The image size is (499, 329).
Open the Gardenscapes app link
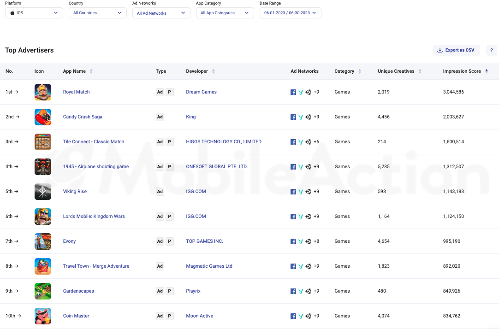pos(78,291)
